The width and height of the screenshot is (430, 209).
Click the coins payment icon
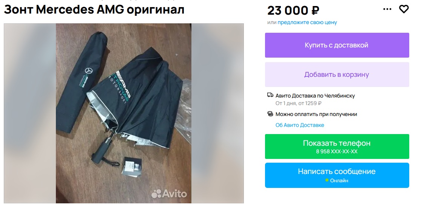point(270,114)
